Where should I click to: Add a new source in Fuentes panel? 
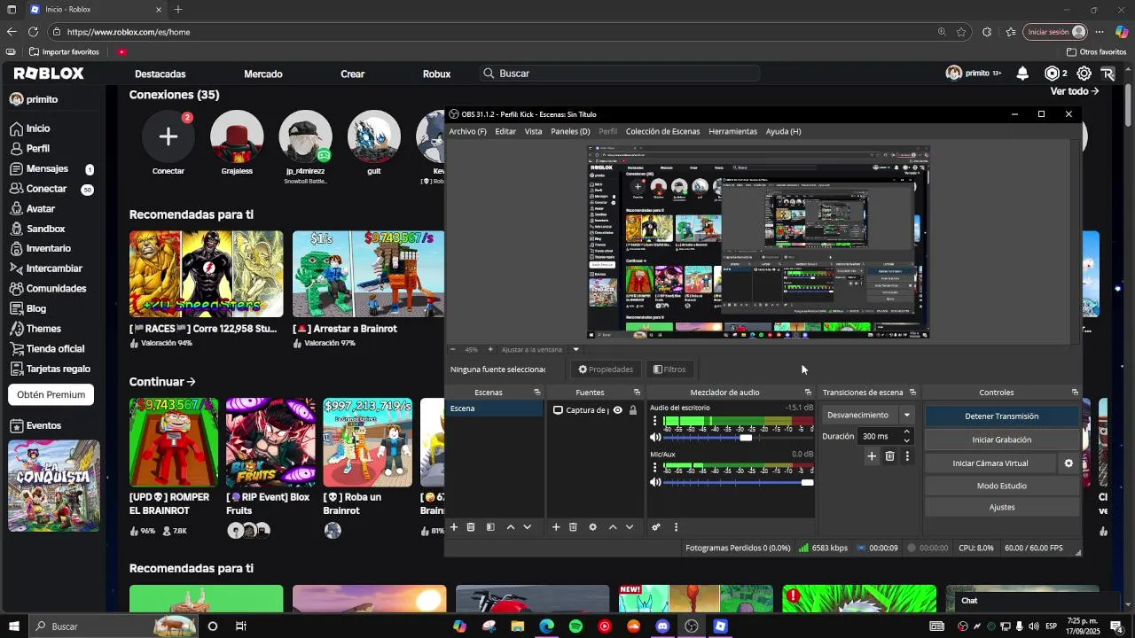point(556,527)
